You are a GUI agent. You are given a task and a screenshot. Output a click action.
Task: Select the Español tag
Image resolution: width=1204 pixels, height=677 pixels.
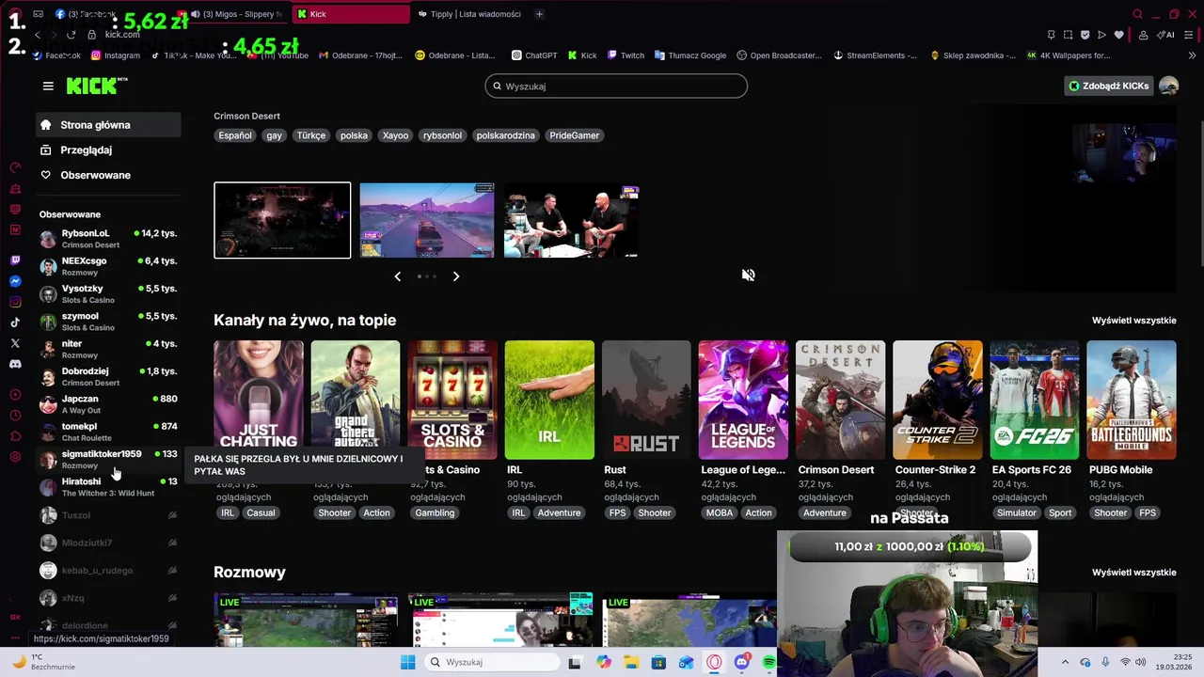point(235,135)
